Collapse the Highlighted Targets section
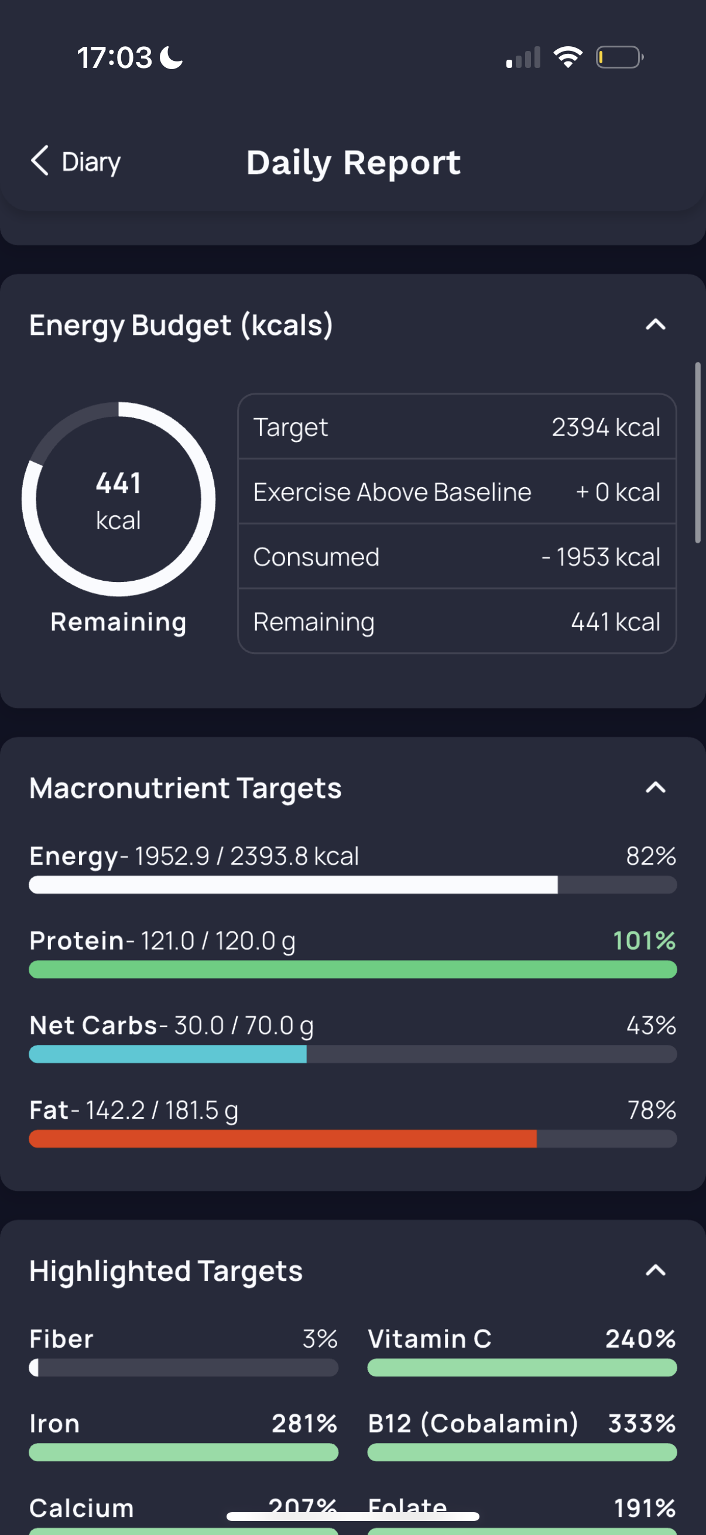This screenshot has height=1535, width=706. tap(655, 1270)
